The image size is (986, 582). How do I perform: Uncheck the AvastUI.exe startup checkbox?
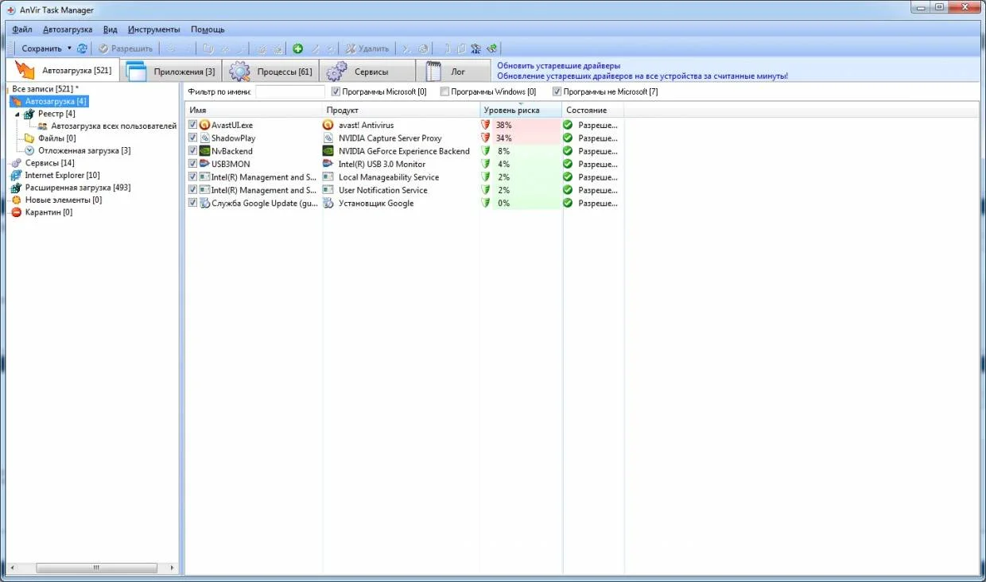[193, 125]
